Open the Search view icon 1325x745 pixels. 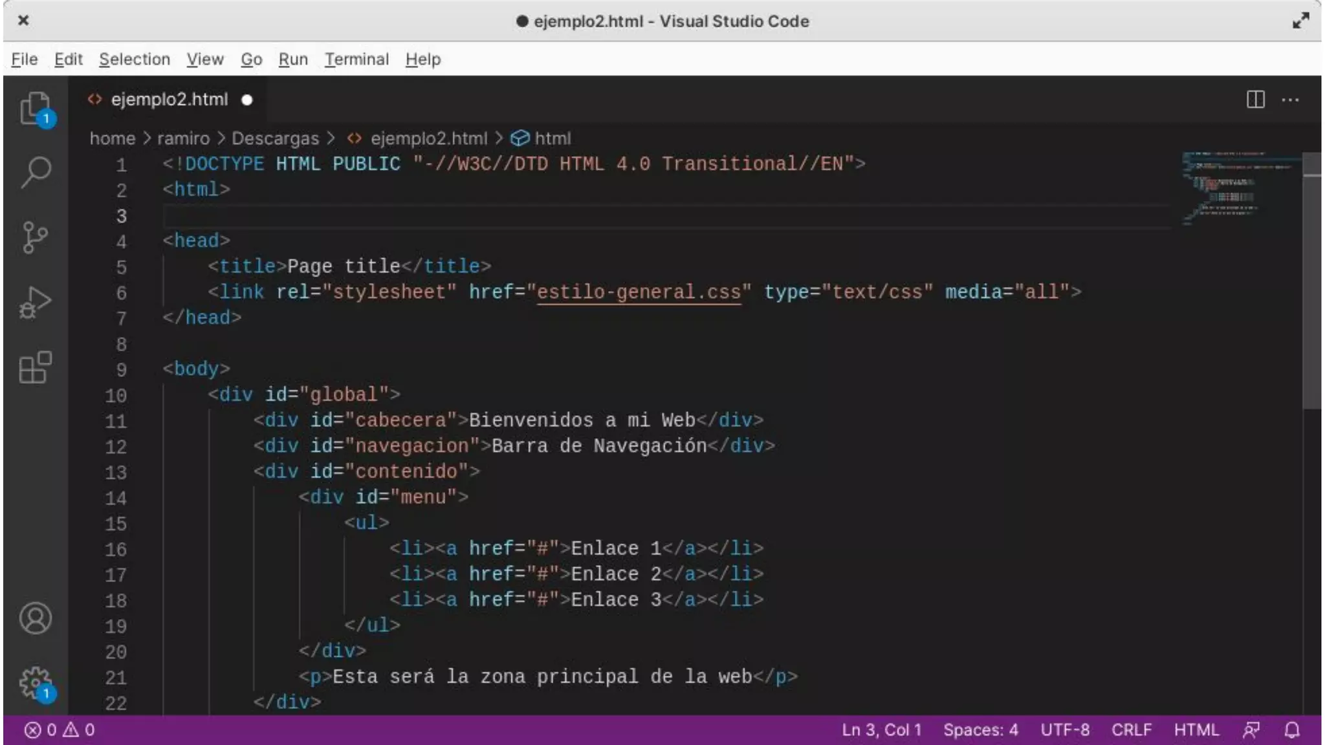pos(35,172)
